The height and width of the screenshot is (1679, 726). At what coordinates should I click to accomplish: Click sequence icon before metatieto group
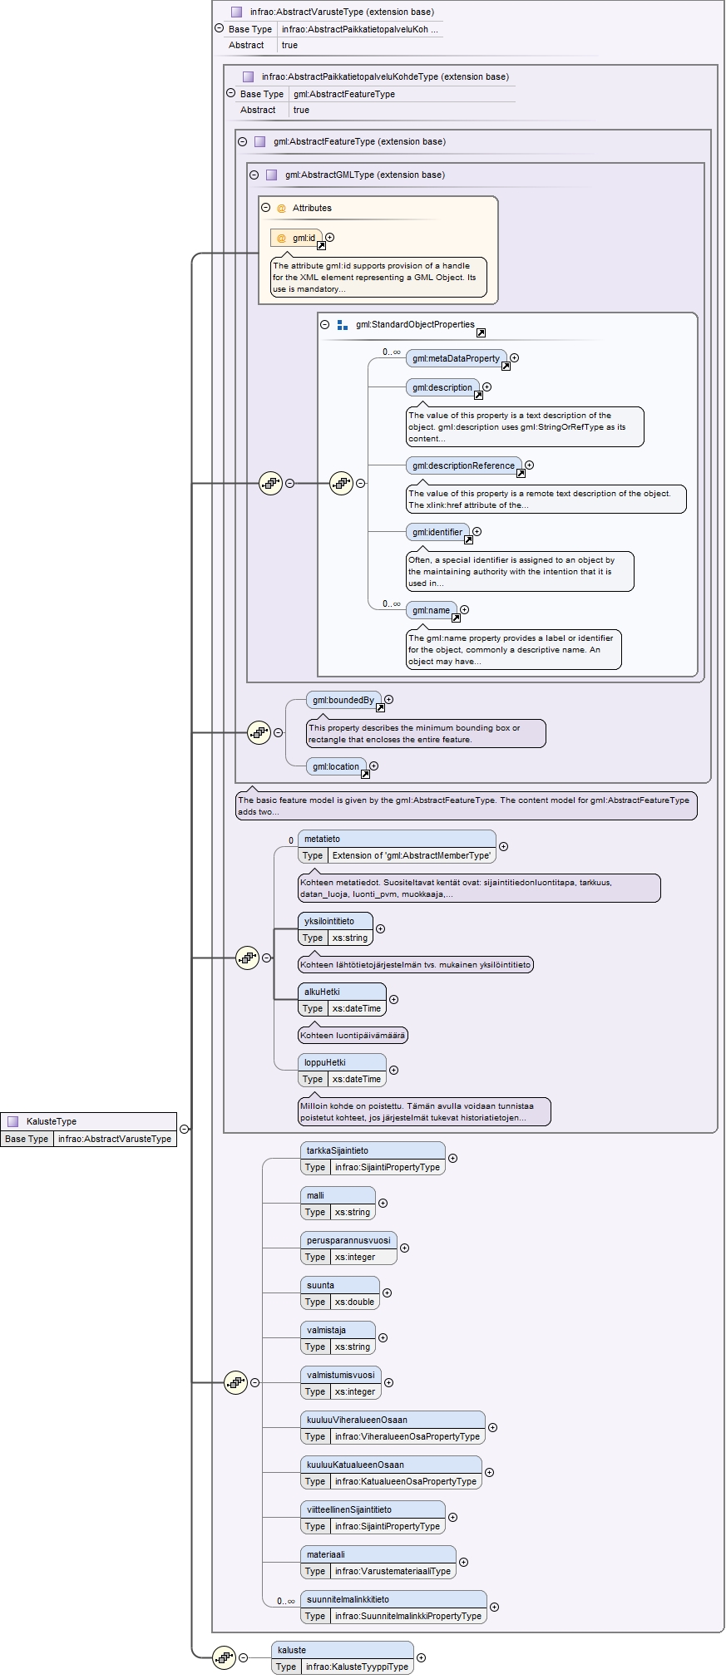tap(247, 958)
